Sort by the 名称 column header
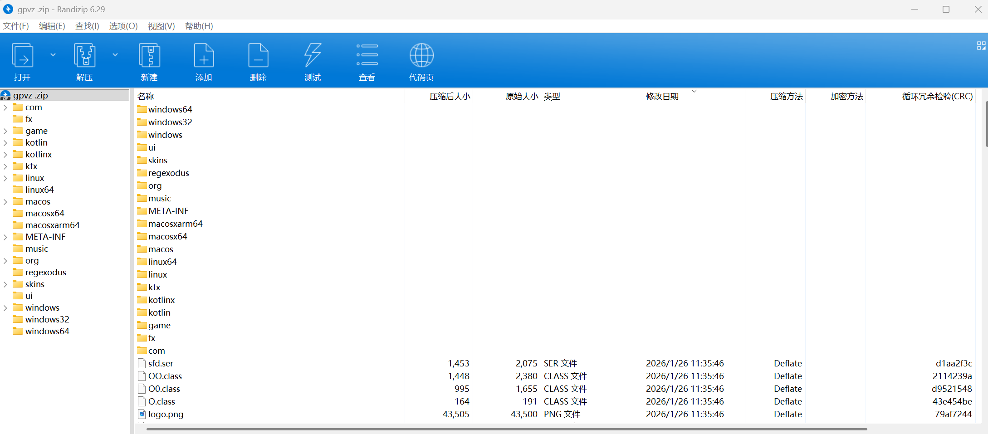The width and height of the screenshot is (988, 434). click(x=146, y=97)
